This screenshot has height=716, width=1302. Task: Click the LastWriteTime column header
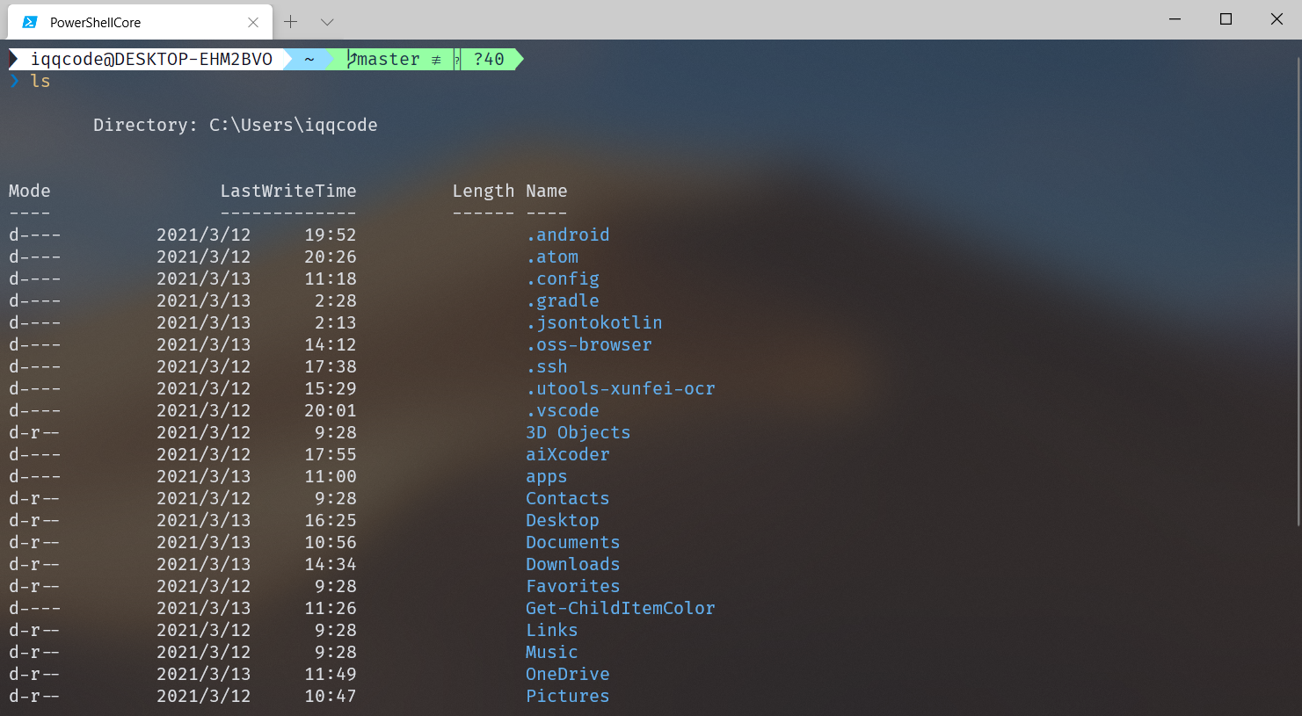pos(288,191)
